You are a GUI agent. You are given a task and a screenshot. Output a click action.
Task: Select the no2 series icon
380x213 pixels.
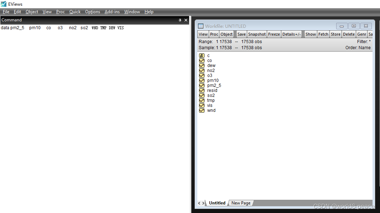(202, 71)
